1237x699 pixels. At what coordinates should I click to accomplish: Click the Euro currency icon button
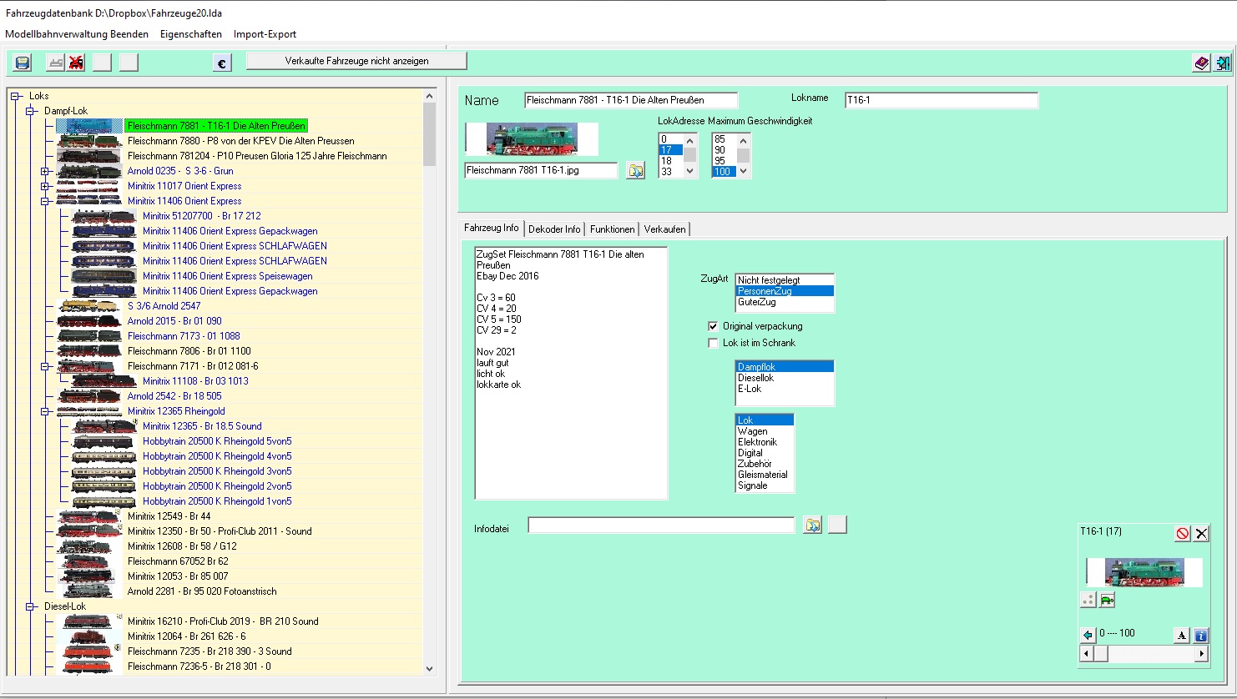tap(222, 63)
